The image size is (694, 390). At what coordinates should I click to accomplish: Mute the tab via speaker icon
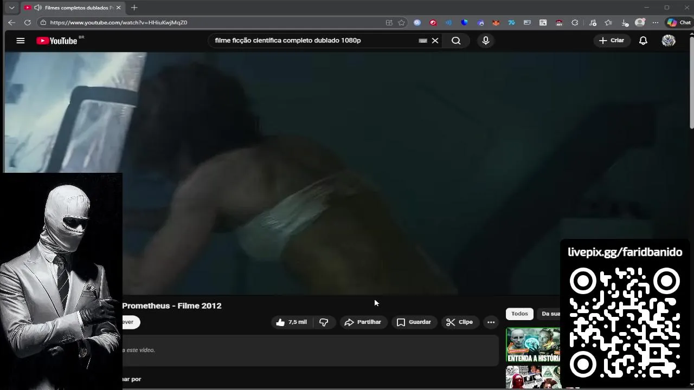coord(37,8)
